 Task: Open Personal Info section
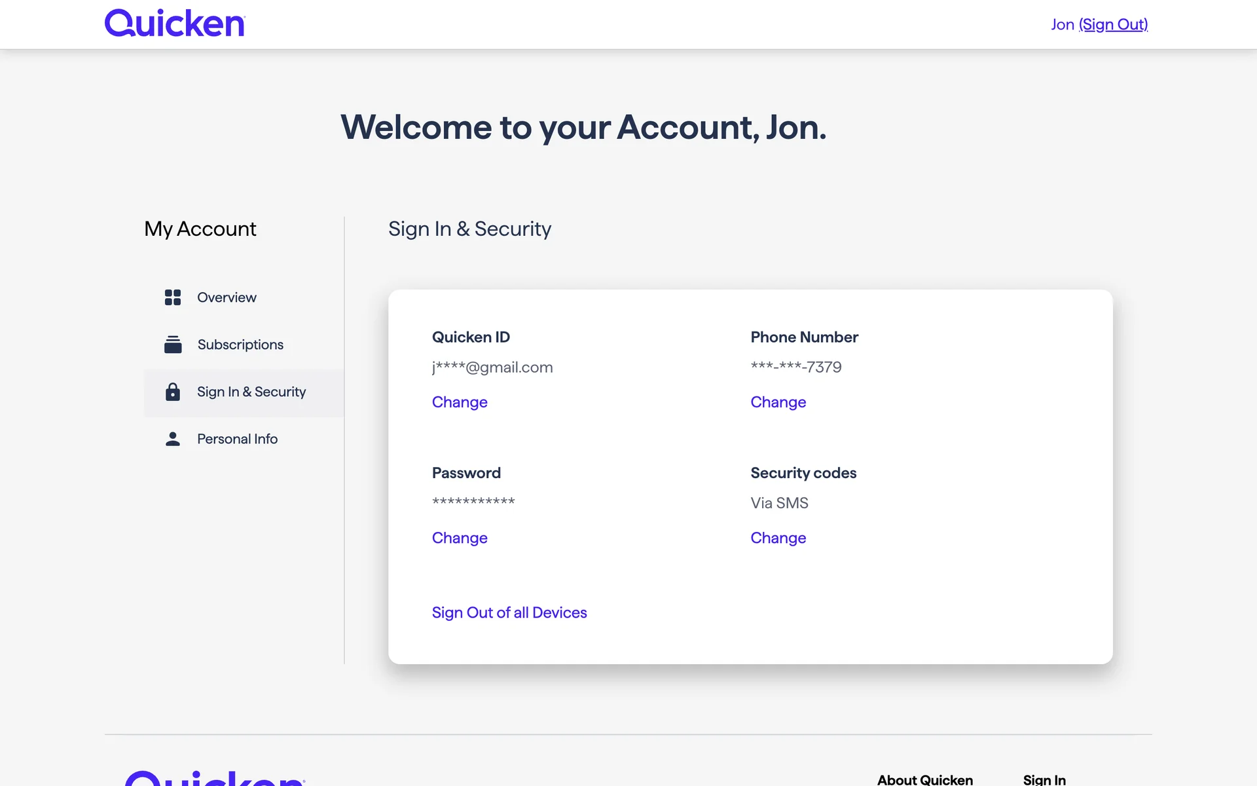click(237, 439)
